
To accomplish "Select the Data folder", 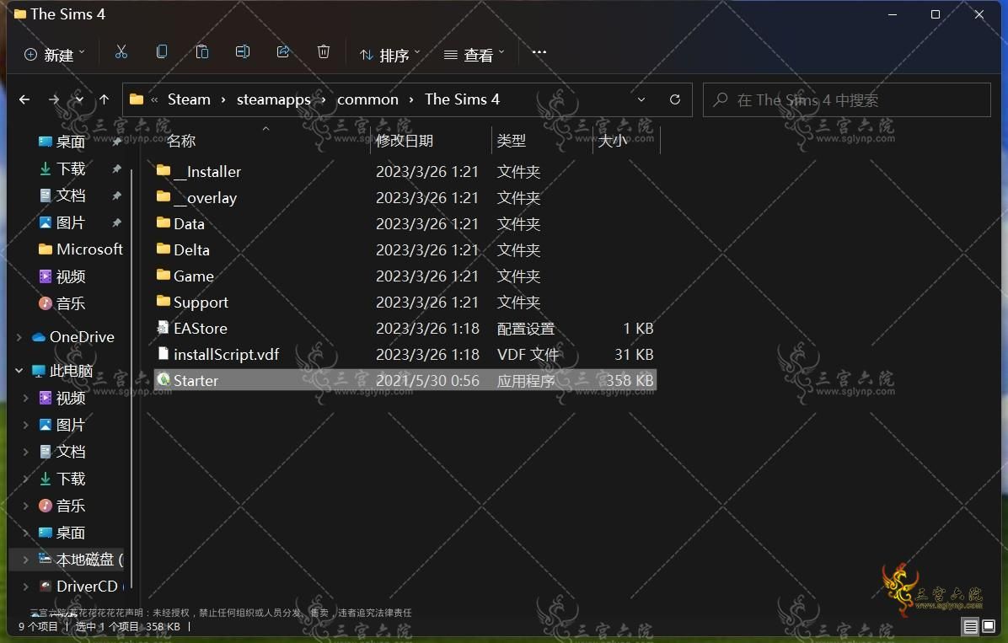I will click(405, 224).
